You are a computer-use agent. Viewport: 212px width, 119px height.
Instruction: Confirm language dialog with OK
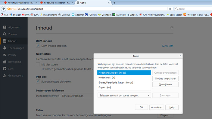[142, 107]
